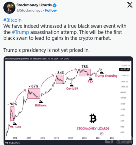136x145 pixels.
Task: Click the Stockmoney Lizards display name
Action: pos(34,5)
